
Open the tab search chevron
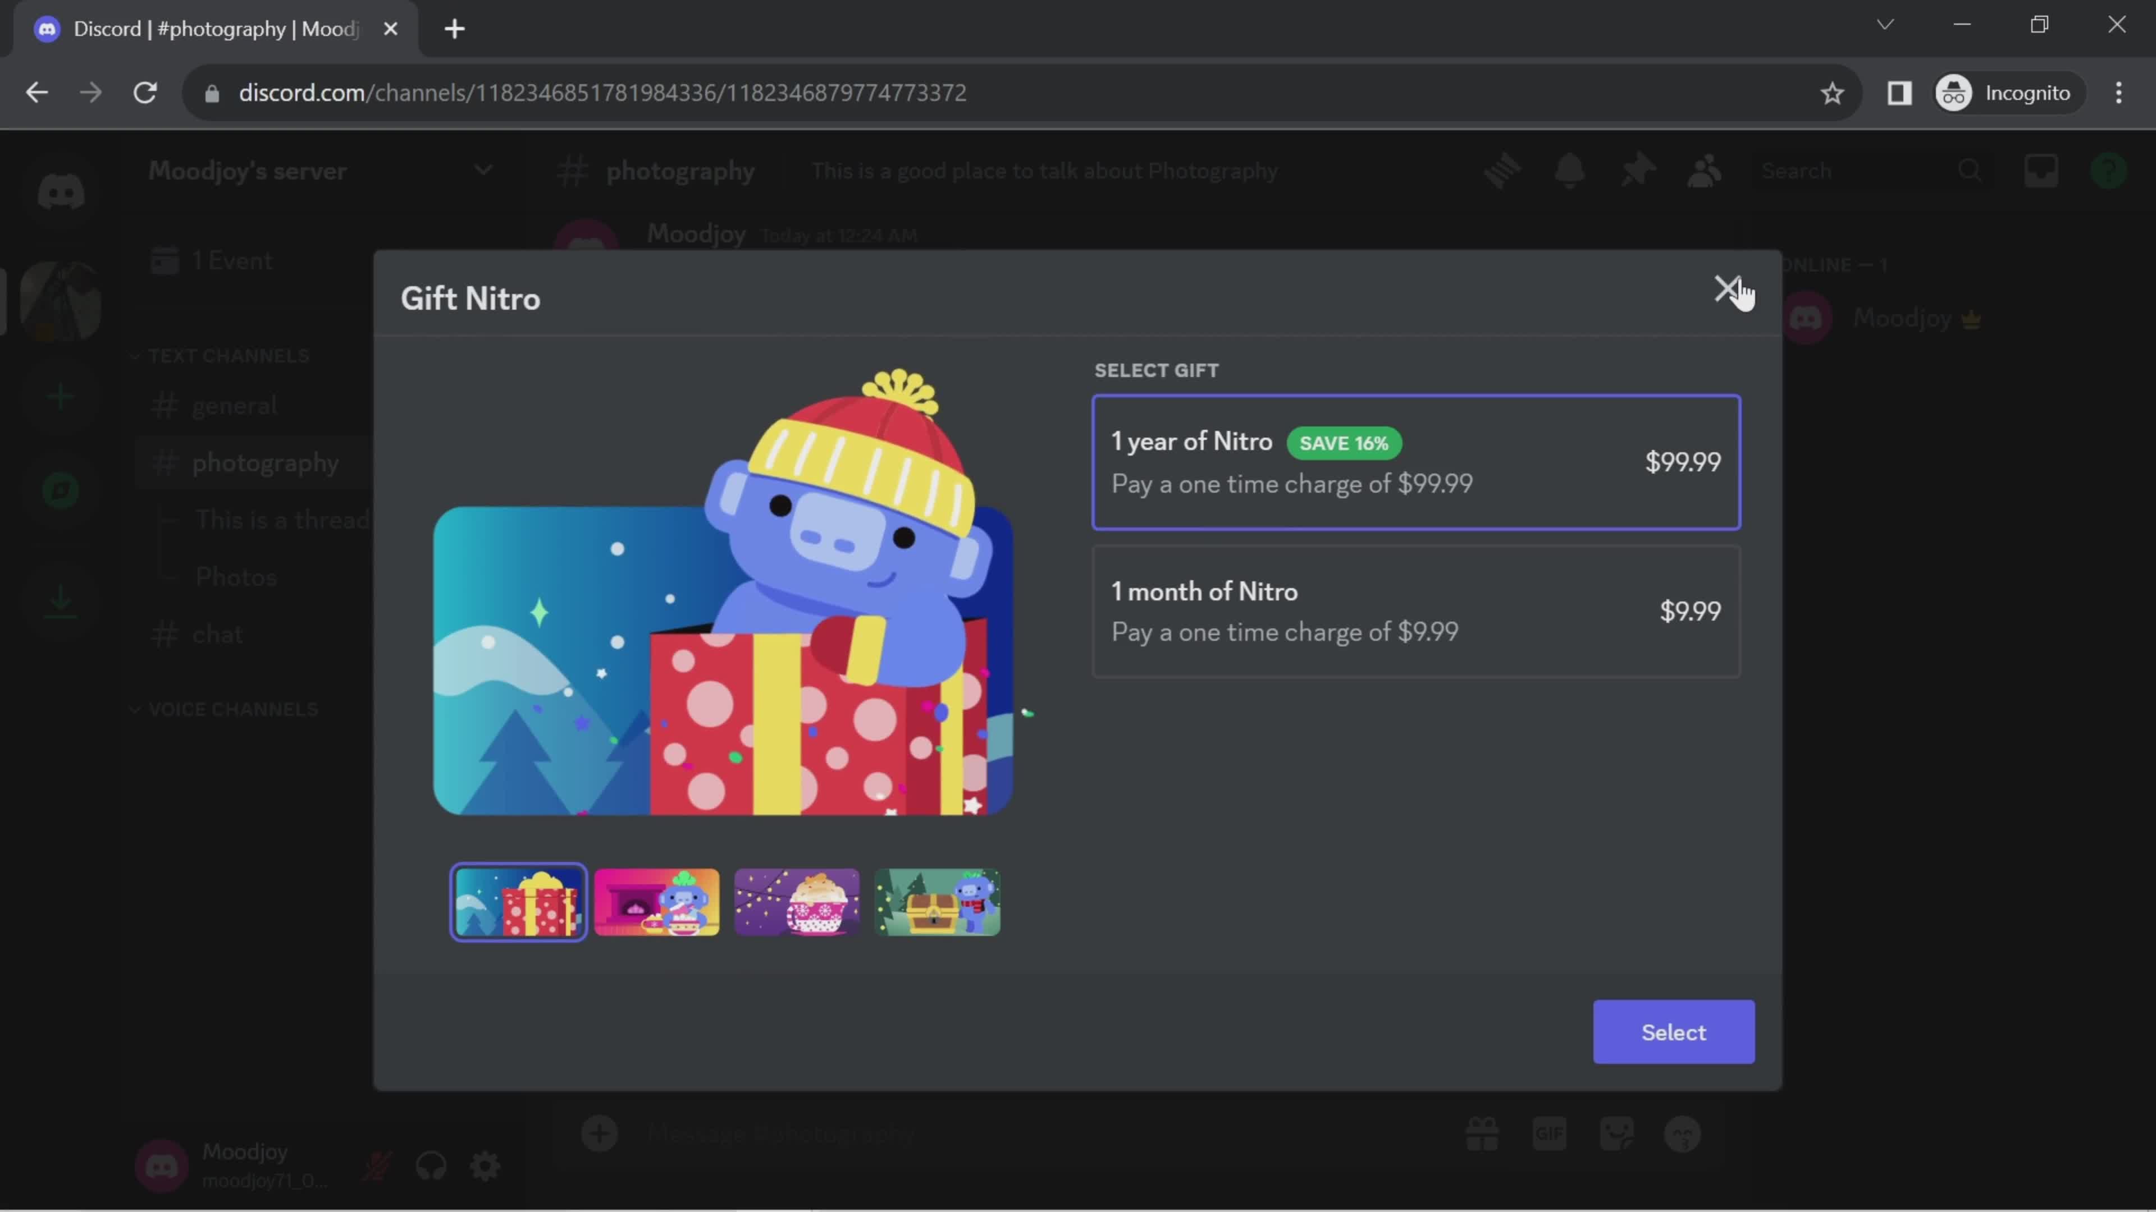(1885, 25)
